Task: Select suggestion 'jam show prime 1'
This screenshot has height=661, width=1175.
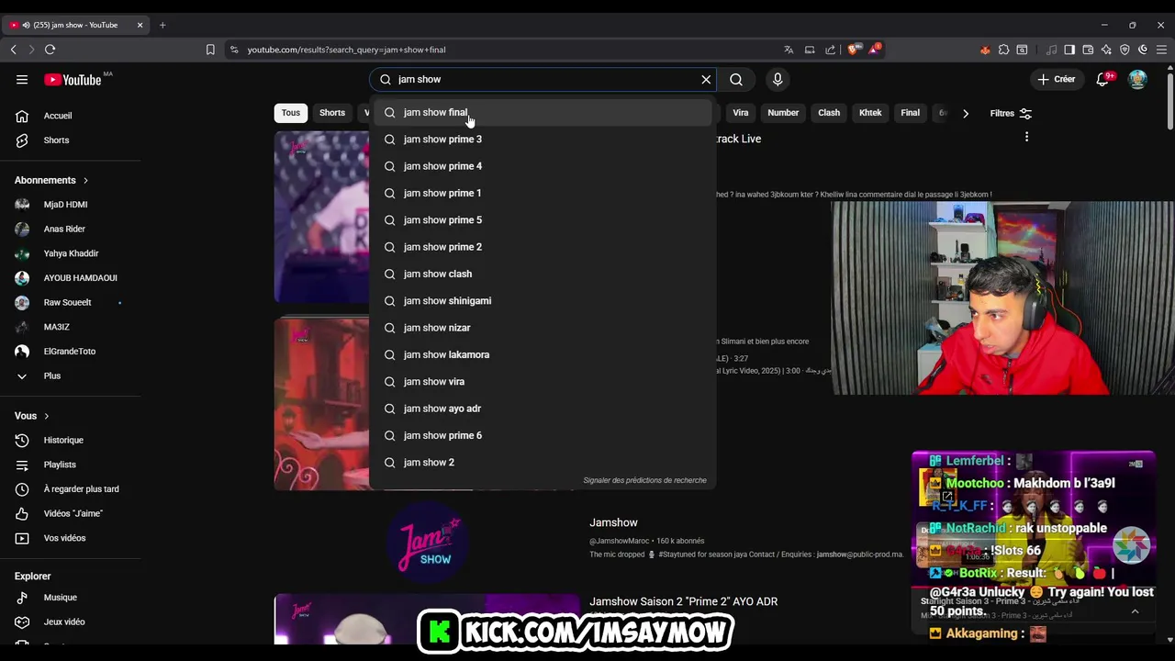Action: [543, 193]
